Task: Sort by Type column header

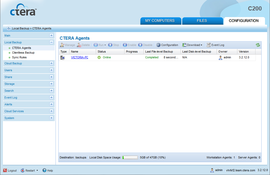Action: pos(64,52)
